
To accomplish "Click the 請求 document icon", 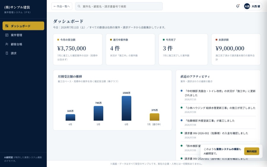I will point(7,53).
